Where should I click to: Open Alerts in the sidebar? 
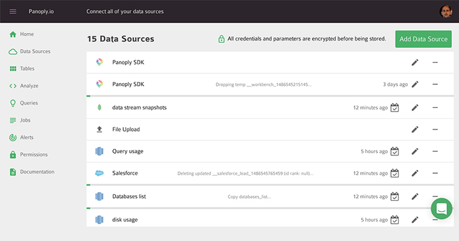21,137
